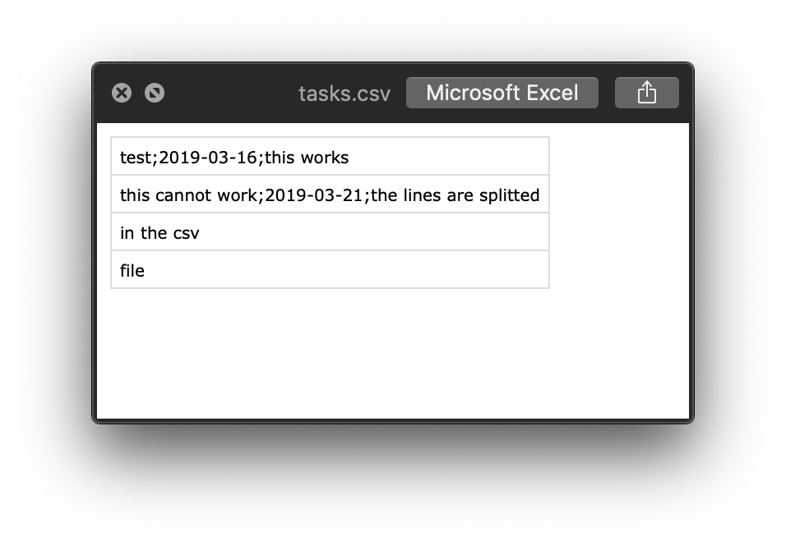
Task: Select the row starting with 'test;2019-03-16'
Action: 329,156
